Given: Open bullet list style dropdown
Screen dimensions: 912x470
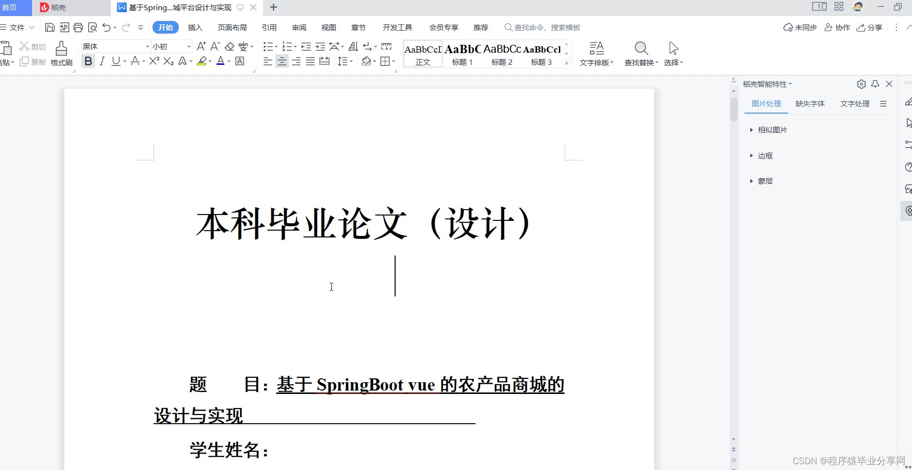Looking at the screenshot, I should coord(276,47).
